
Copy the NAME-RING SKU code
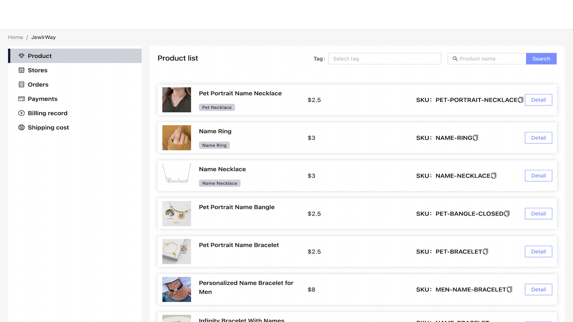(x=475, y=138)
